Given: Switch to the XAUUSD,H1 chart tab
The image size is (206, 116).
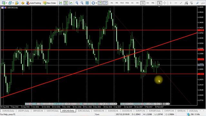Looking at the screenshot, I should pos(127,111).
